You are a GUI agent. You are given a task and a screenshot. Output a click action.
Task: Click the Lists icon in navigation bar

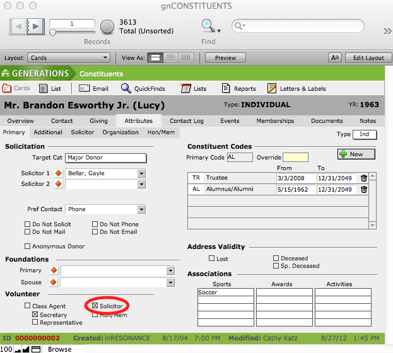tap(185, 89)
